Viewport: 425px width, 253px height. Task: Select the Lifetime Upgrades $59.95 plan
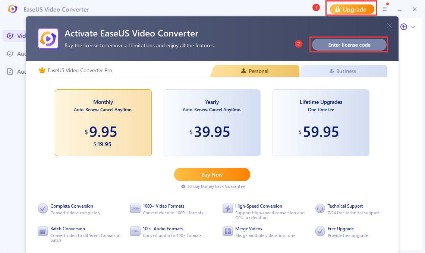pos(321,123)
